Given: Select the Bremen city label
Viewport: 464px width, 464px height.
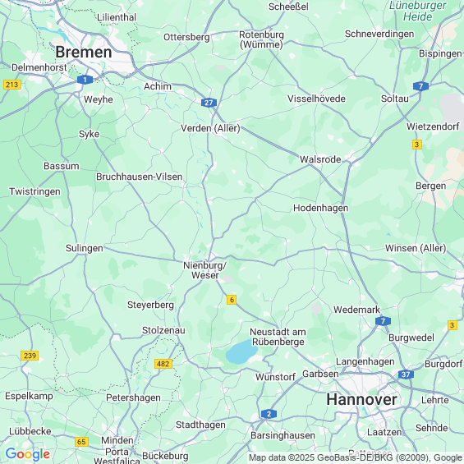Looking at the screenshot, I should click(x=84, y=52).
